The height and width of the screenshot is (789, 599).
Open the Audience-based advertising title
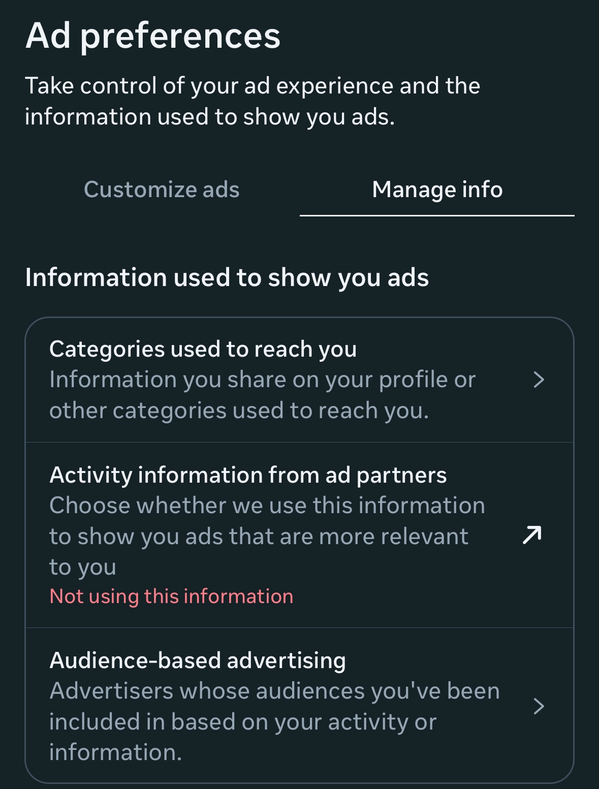[198, 660]
